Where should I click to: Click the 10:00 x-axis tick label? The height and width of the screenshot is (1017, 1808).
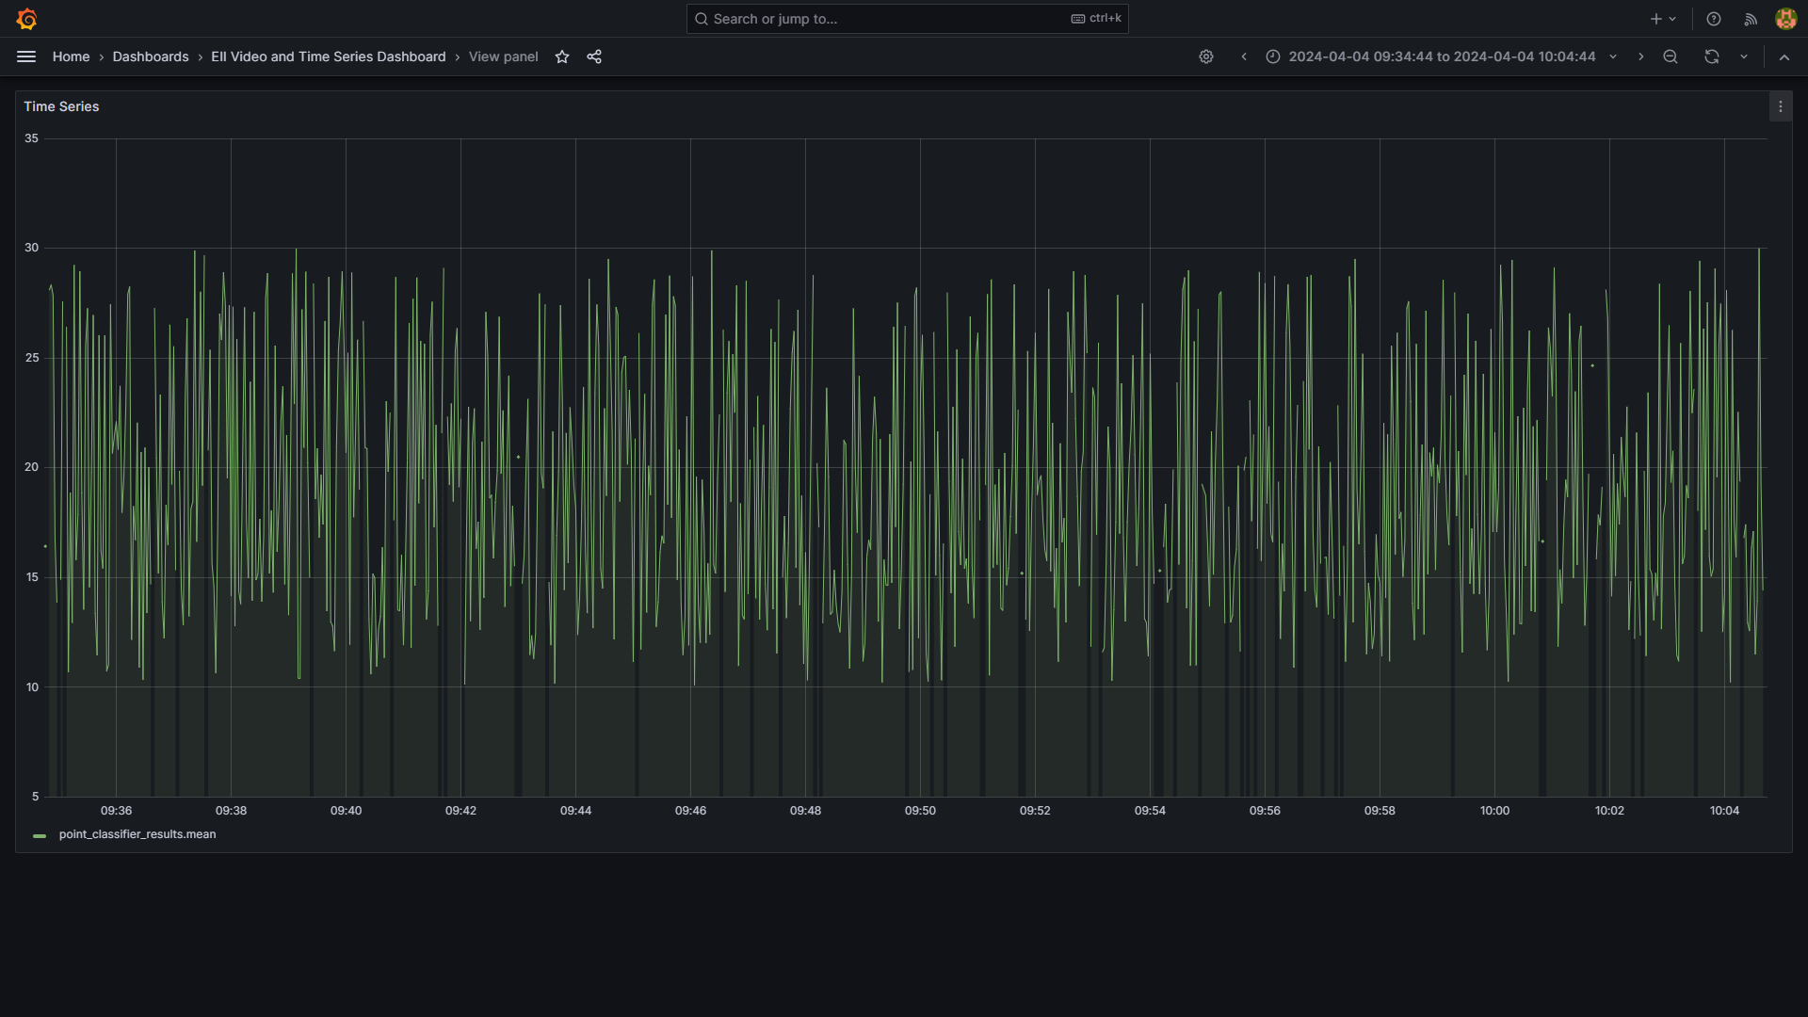click(1494, 811)
